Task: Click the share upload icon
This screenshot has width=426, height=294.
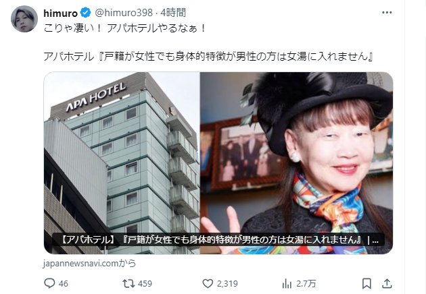Action: click(x=387, y=283)
